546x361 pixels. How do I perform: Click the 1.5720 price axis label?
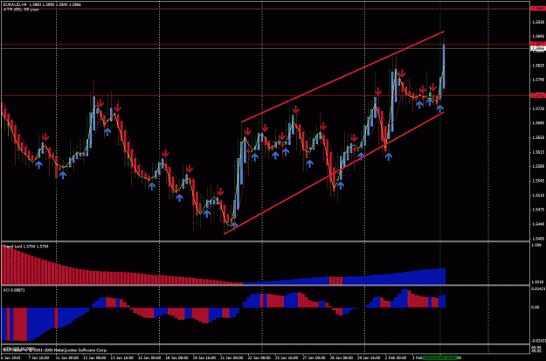(538, 108)
